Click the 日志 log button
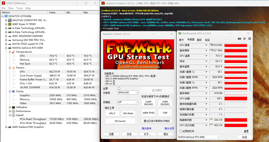The height and width of the screenshot is (142, 269). coord(129,134)
